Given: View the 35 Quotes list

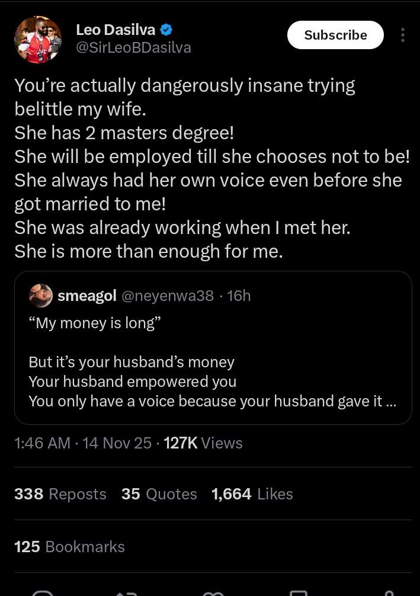Looking at the screenshot, I should [159, 494].
